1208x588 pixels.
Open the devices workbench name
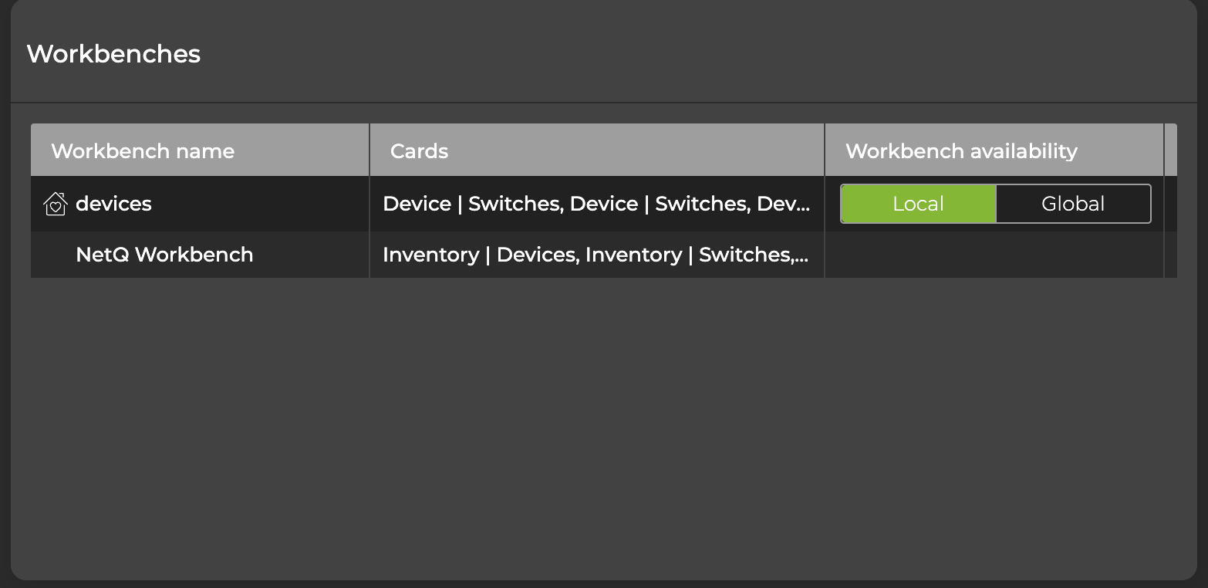tap(114, 204)
